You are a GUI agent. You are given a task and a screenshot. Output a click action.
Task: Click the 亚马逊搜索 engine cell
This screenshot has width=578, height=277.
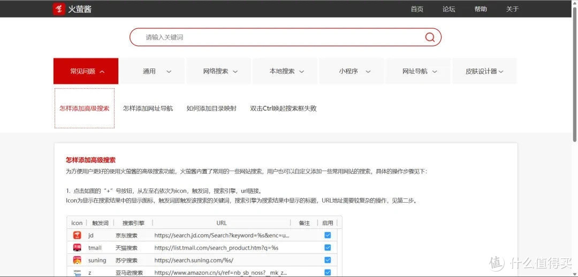pyautogui.click(x=128, y=273)
